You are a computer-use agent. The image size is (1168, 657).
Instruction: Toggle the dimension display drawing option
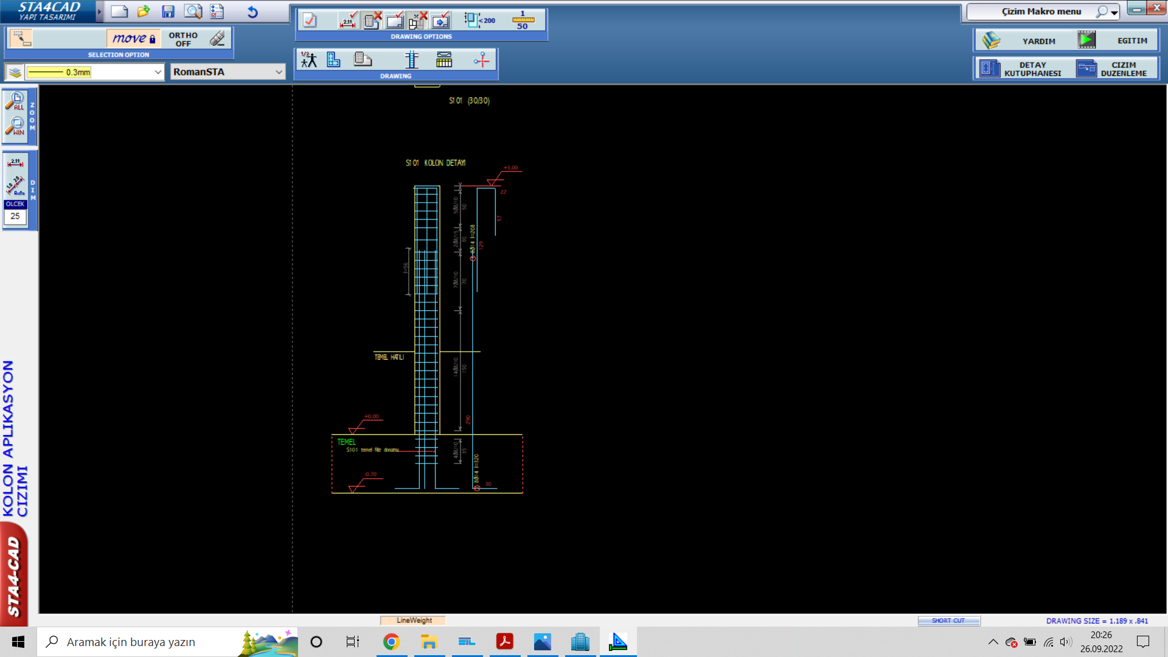[348, 21]
